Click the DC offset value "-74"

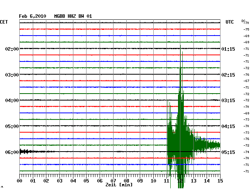[246, 152]
